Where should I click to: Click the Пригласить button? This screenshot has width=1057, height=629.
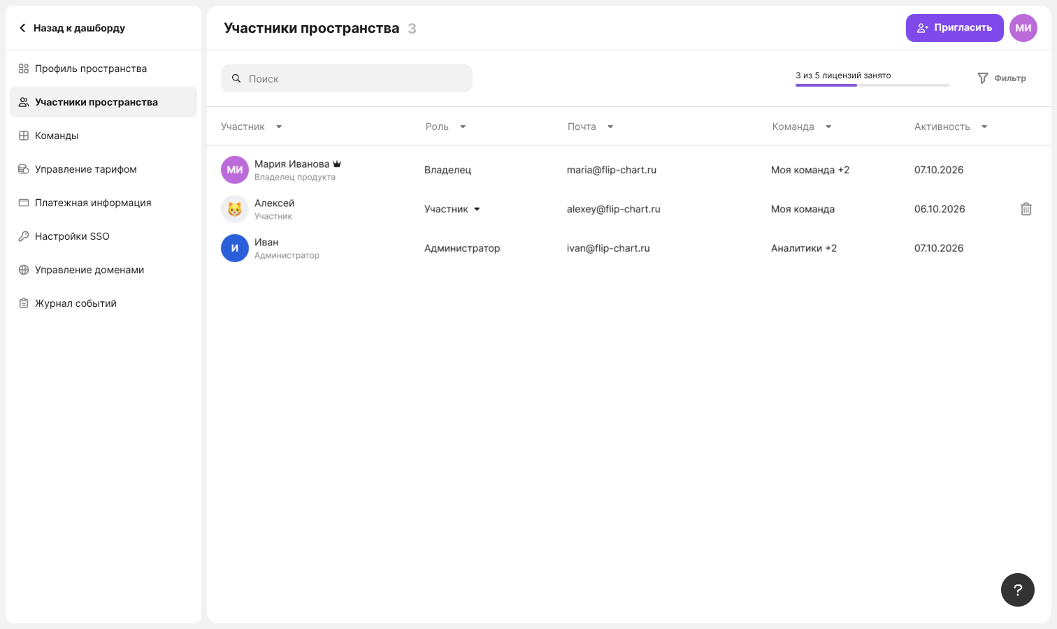[x=954, y=28]
